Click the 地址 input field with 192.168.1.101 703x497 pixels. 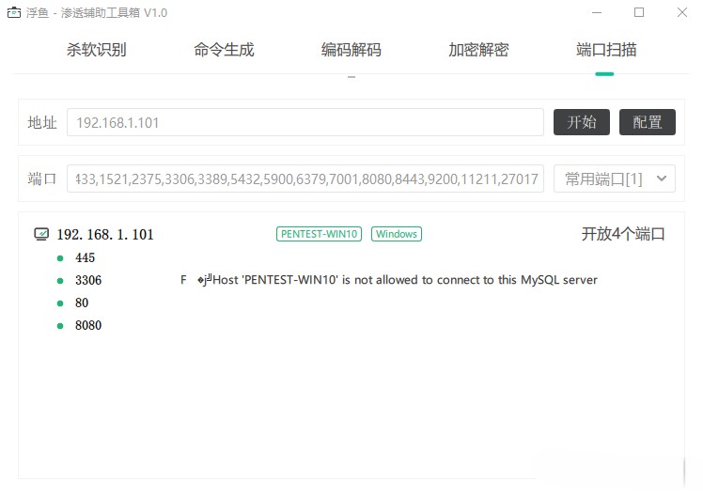305,122
